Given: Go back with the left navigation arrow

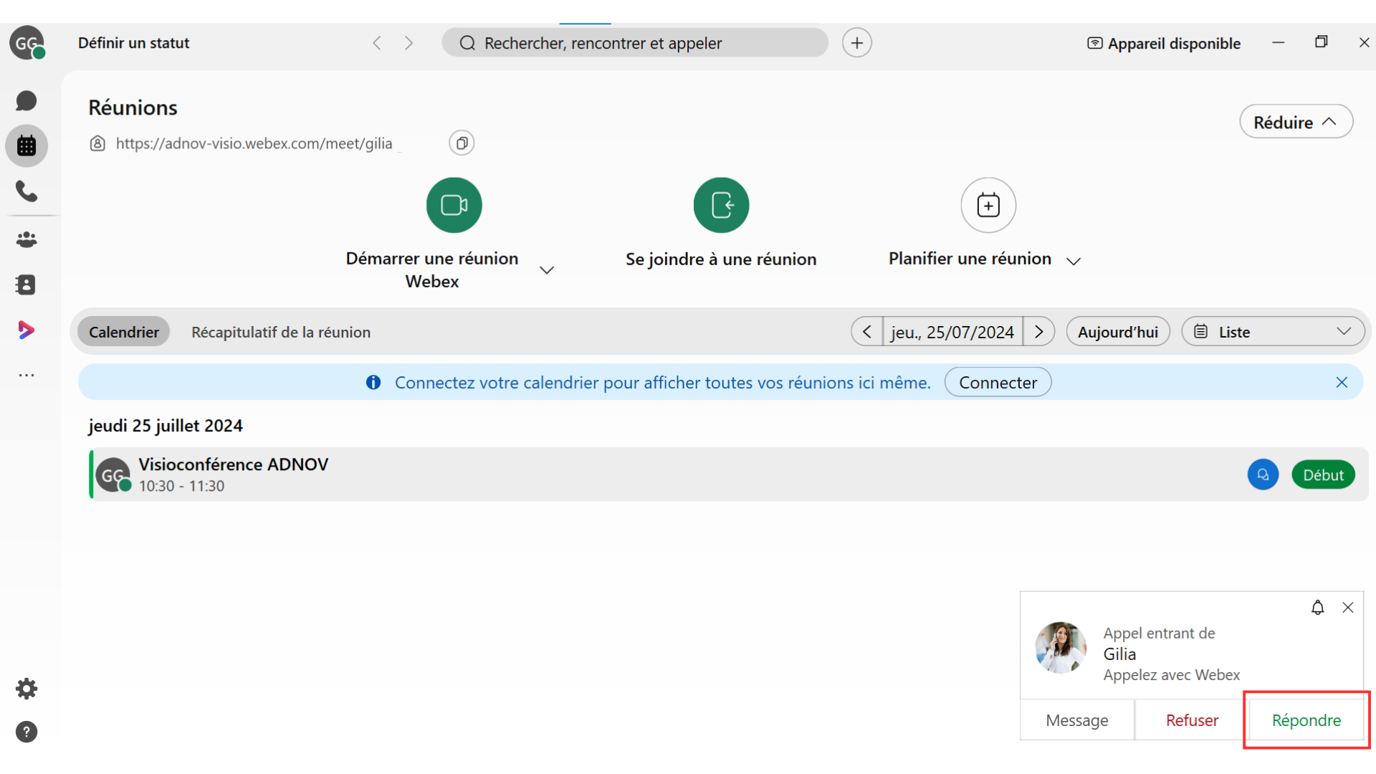Looking at the screenshot, I should click(377, 43).
